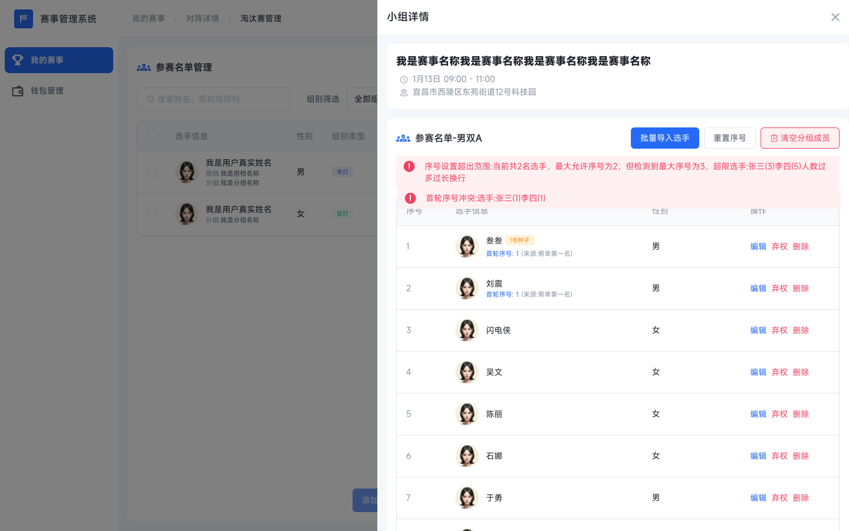Go to 我的赛事 breadcrumb
Viewport: 849px width, 531px height.
click(149, 19)
